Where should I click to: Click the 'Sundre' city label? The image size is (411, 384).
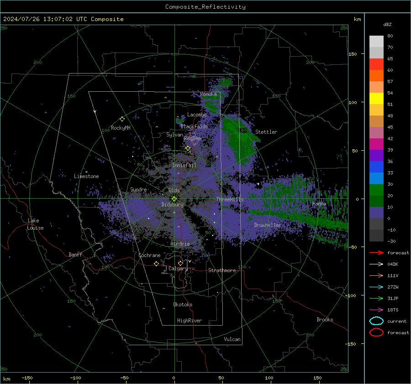138,189
